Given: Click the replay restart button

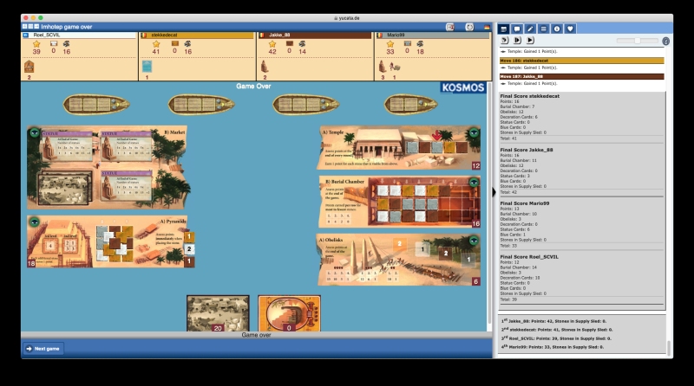Looking at the screenshot, I should pos(504,40).
